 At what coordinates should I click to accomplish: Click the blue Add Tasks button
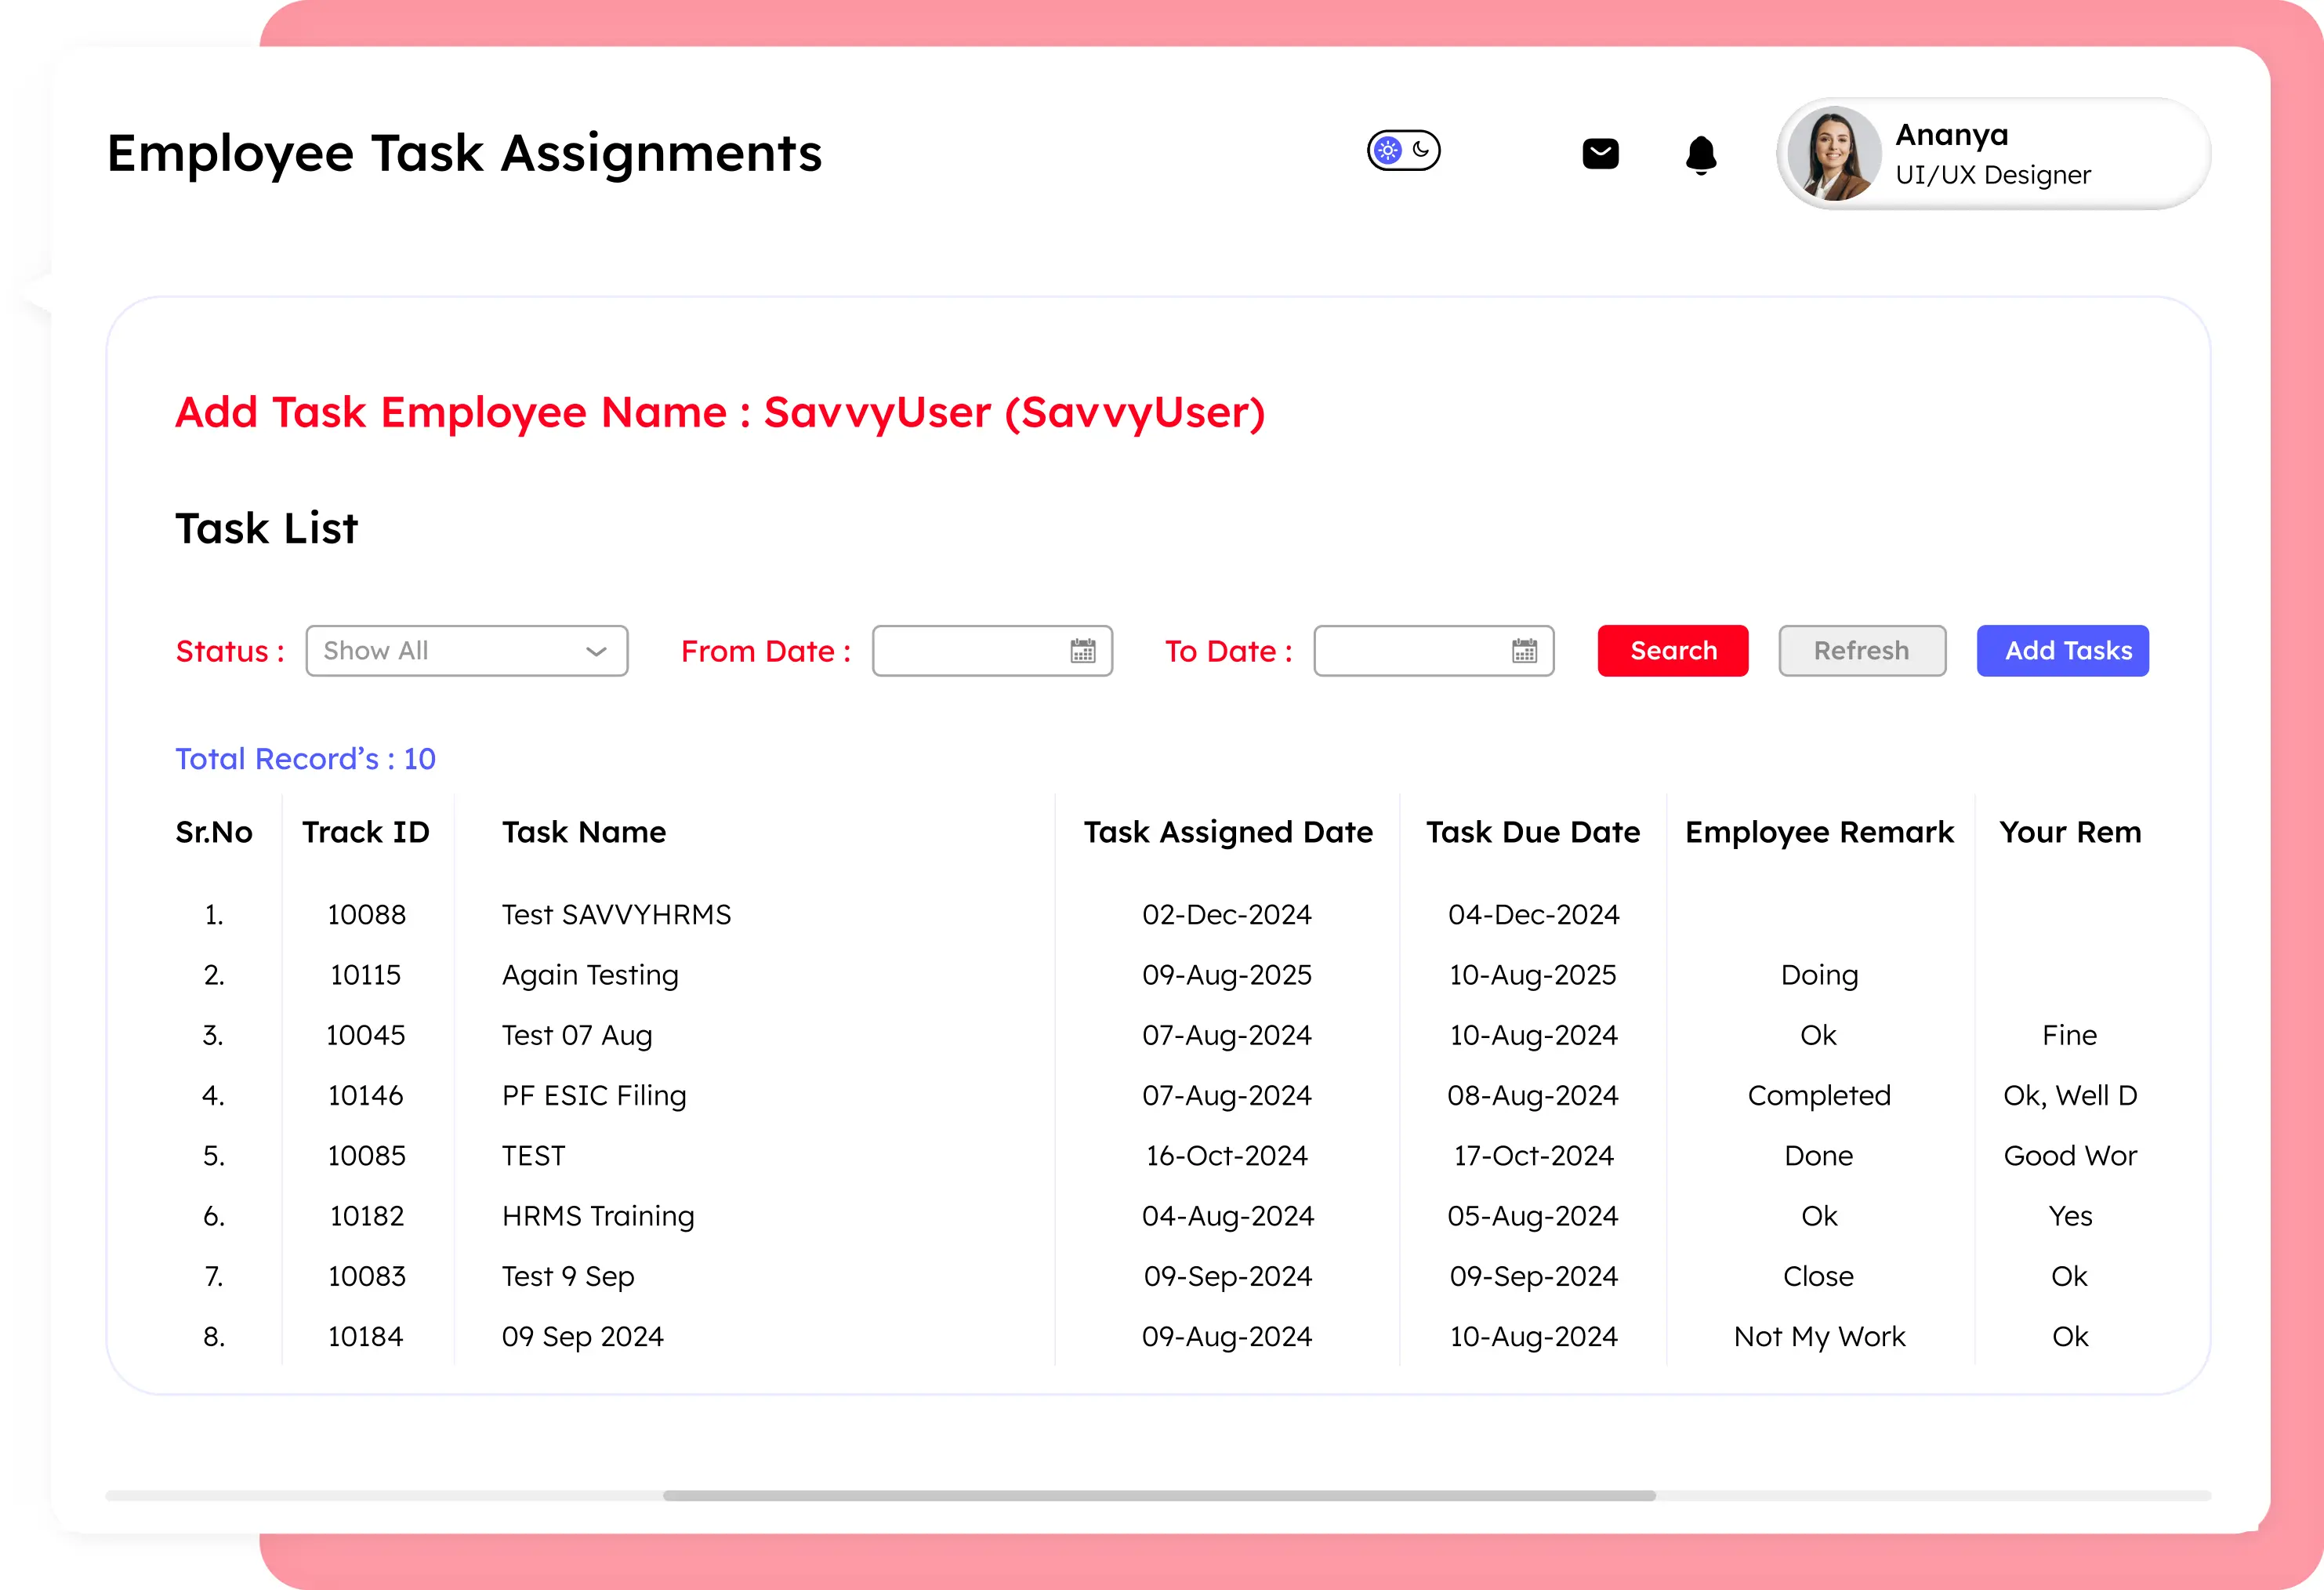(x=2062, y=651)
